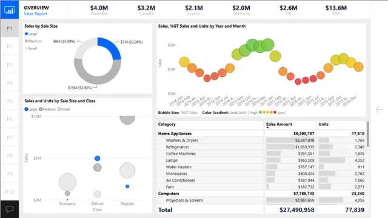
Task: Go to the P6 page tab
Action: pyautogui.click(x=10, y=119)
